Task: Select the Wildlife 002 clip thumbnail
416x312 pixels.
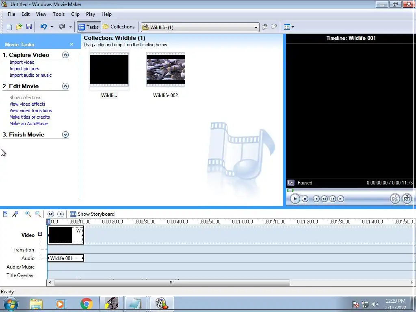Action: (x=166, y=69)
